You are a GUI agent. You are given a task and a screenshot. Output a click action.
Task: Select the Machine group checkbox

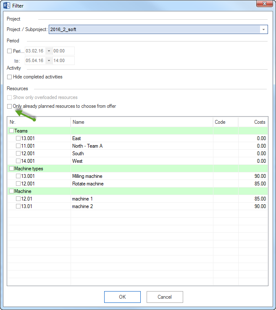coord(11,191)
